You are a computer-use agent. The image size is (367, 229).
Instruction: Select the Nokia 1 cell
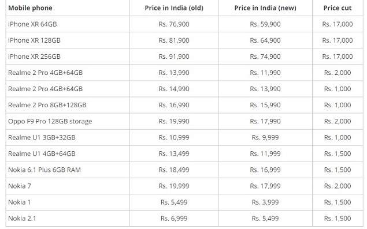point(19,202)
